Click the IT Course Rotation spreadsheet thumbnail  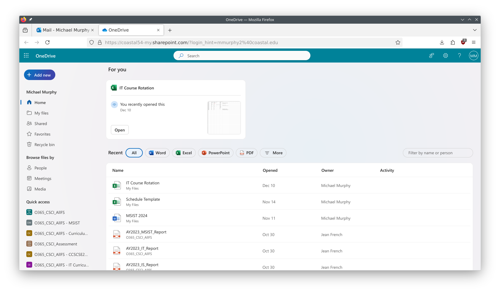(224, 117)
